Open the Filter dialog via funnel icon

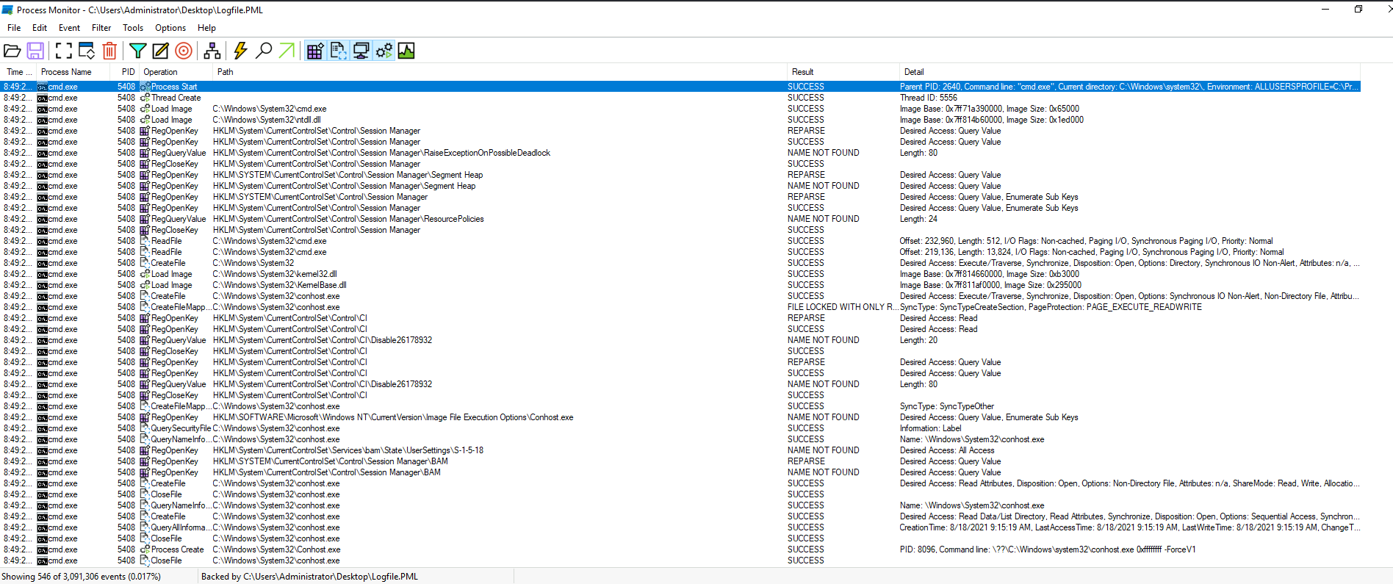(137, 51)
